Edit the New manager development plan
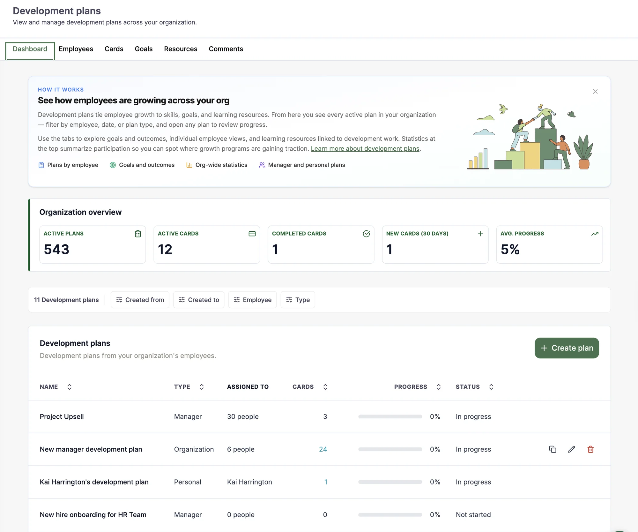The image size is (638, 532). coord(572,449)
